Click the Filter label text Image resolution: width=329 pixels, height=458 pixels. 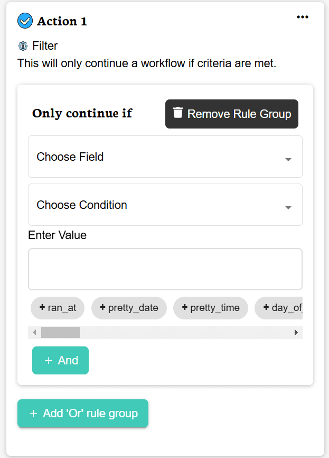point(45,46)
